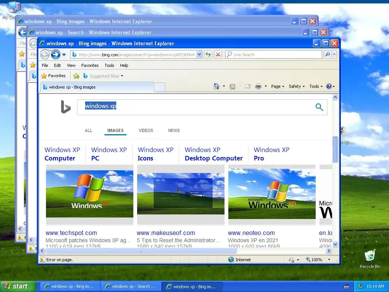This screenshot has height=292, width=389.
Task: Open the View menu
Action: (x=71, y=65)
